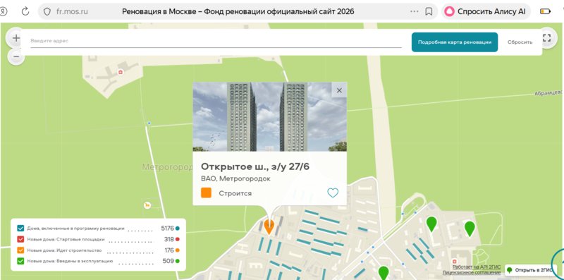This screenshot has height=280, width=564.
Task: Reload the page with the refresh icon
Action: [x=25, y=11]
